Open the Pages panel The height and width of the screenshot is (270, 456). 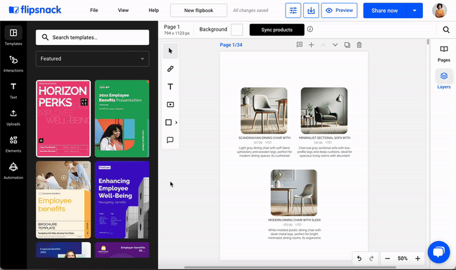click(x=444, y=54)
